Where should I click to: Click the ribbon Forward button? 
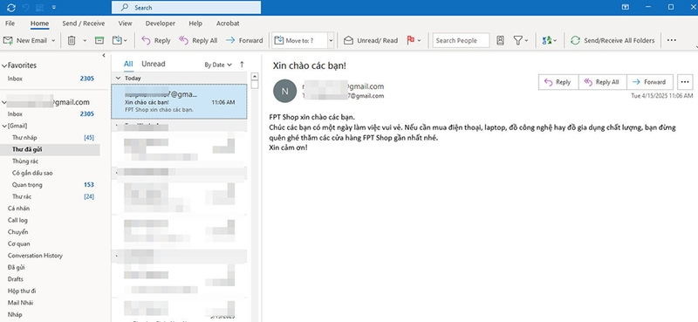pos(244,40)
